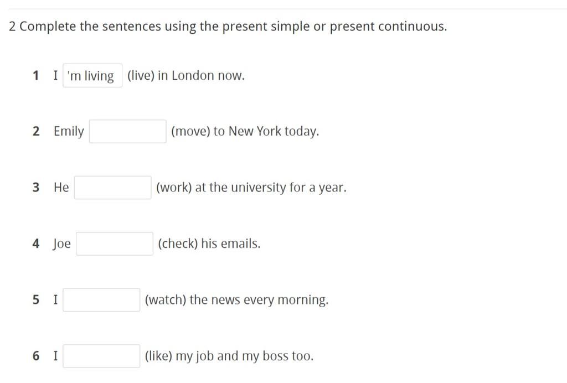Click the text "(move) to New York today."
Image resolution: width=567 pixels, height=383 pixels.
pos(245,132)
